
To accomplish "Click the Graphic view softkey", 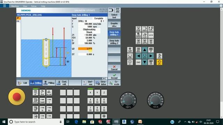I will click(114, 25).
